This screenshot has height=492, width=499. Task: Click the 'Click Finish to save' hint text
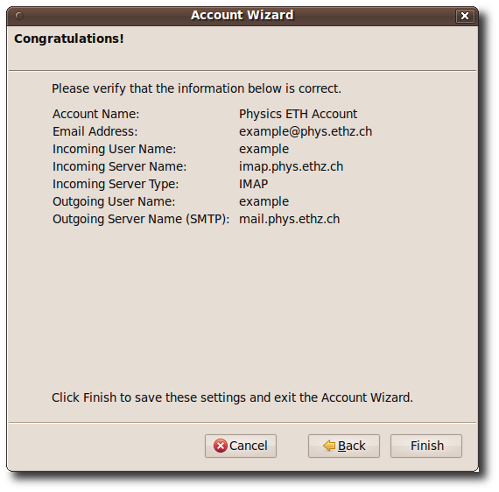pos(232,397)
